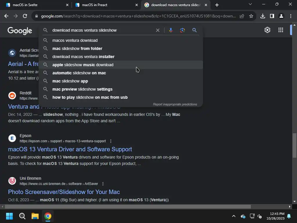Image resolution: width=297 pixels, height=223 pixels.
Task: Submit search with magnifier button
Action: click(194, 30)
